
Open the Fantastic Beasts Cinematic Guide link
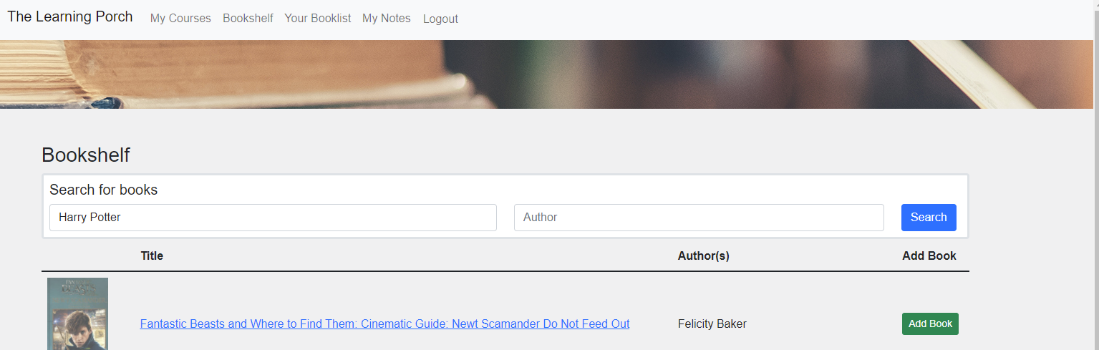[384, 324]
